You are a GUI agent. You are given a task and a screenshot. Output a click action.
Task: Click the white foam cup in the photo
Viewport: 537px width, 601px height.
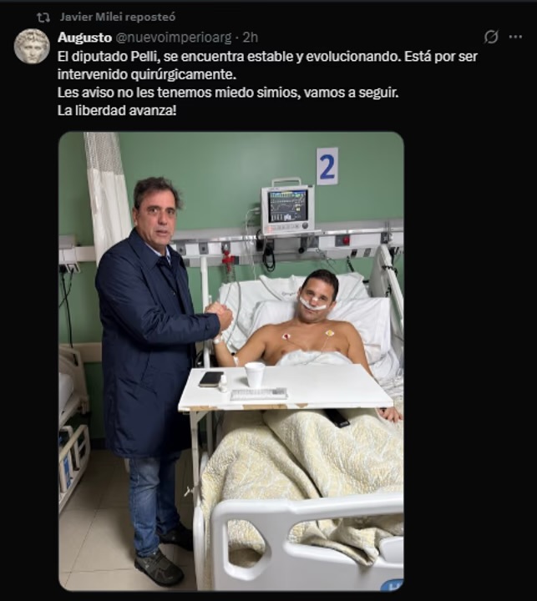point(255,375)
